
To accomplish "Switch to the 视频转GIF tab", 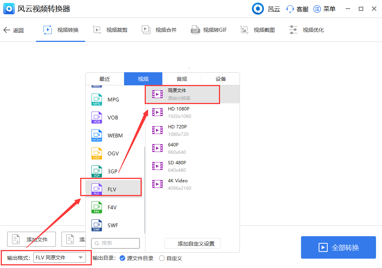I will click(x=209, y=30).
